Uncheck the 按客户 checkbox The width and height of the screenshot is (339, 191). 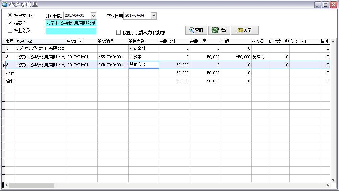click(10, 23)
